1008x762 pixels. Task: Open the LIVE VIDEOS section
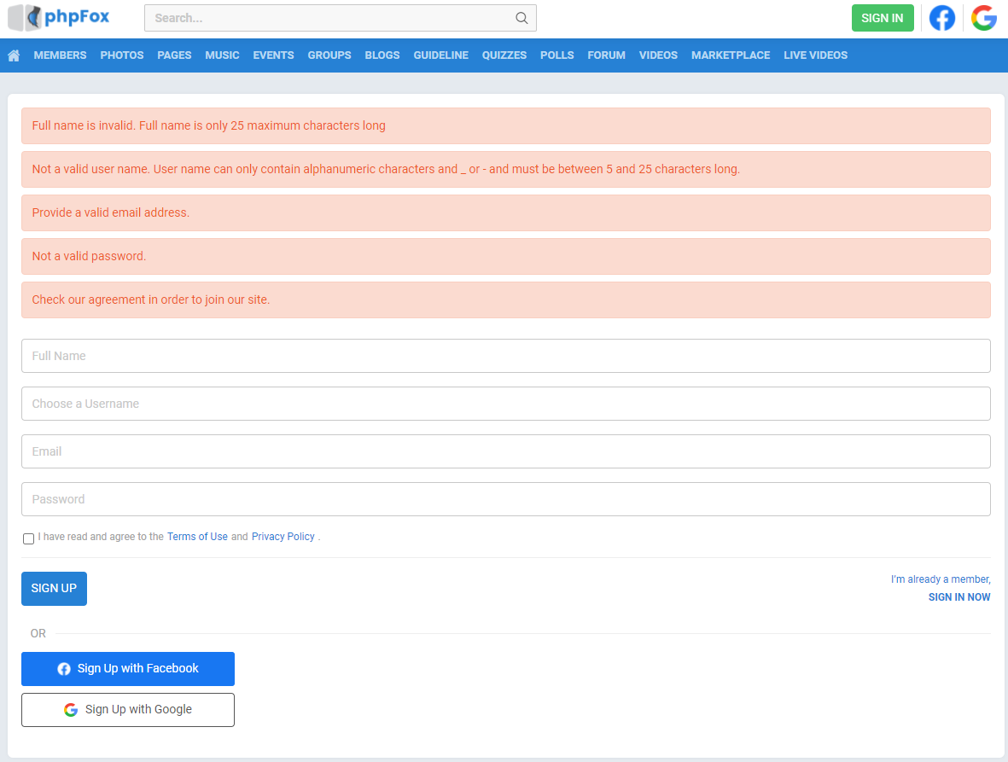[815, 55]
